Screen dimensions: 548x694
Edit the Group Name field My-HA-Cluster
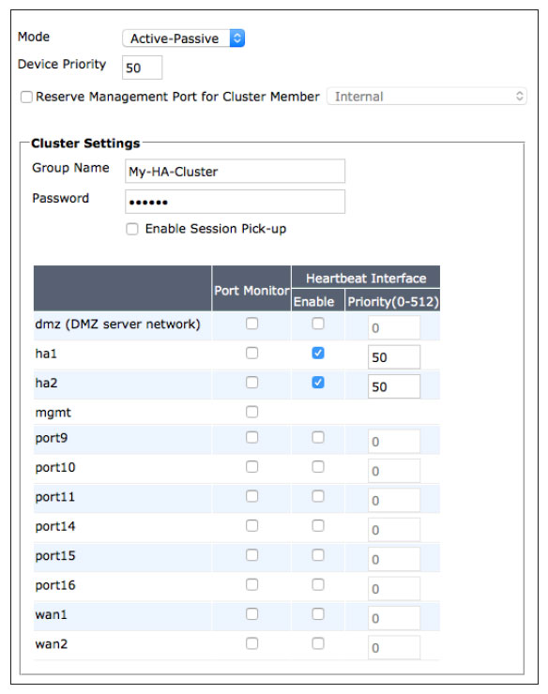(x=235, y=172)
